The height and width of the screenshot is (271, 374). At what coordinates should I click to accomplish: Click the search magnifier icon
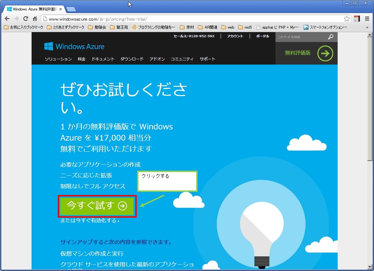point(330,37)
